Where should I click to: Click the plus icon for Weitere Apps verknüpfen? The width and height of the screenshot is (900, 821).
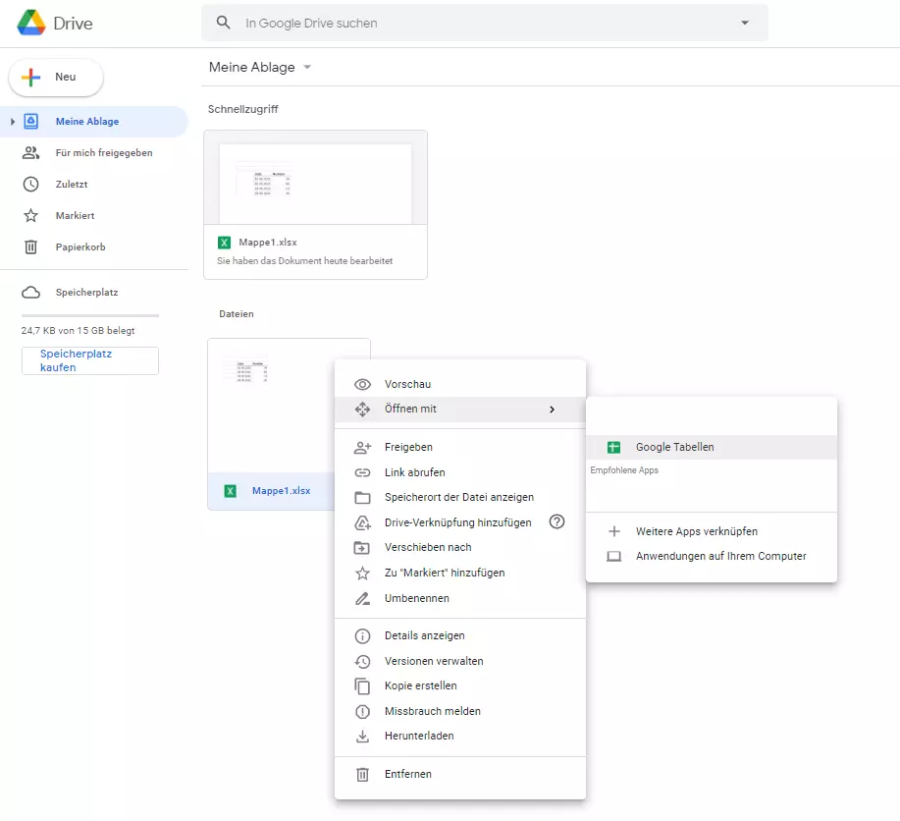(x=613, y=531)
